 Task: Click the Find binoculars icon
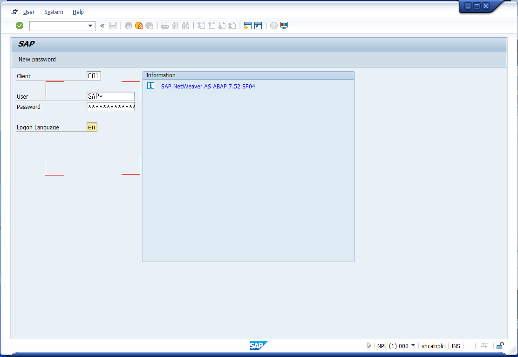coord(175,26)
